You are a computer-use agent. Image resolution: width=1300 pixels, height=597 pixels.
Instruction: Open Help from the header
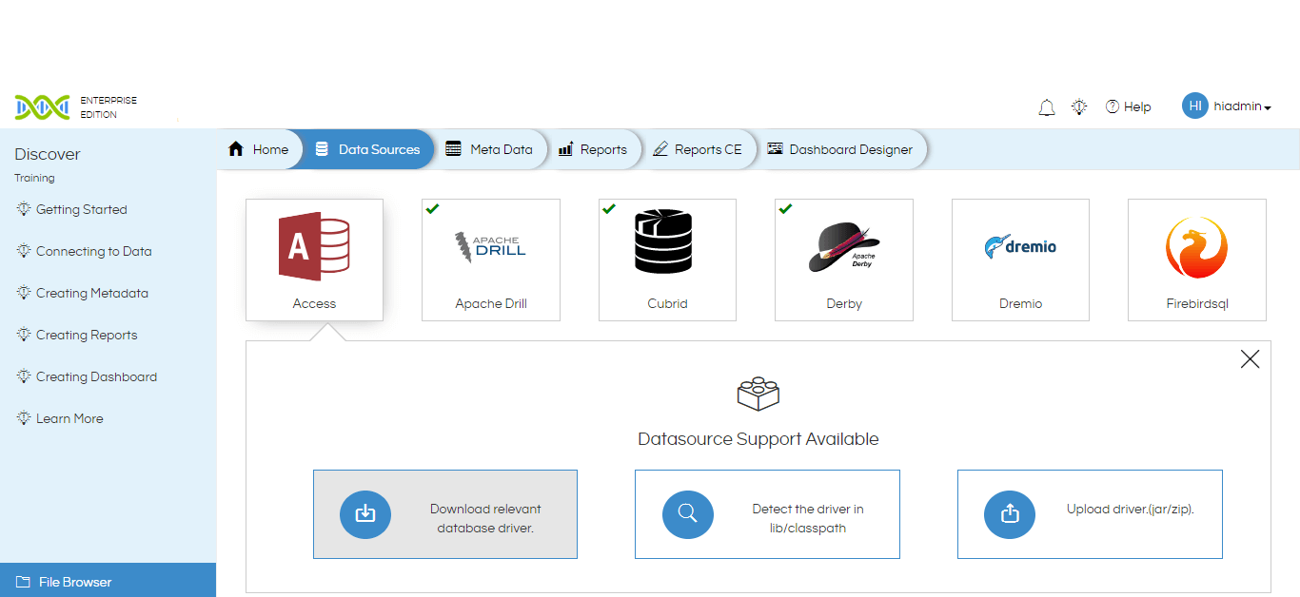pos(1128,106)
